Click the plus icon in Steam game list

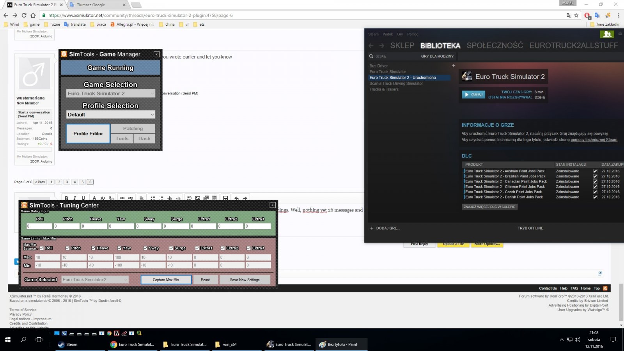tap(454, 66)
